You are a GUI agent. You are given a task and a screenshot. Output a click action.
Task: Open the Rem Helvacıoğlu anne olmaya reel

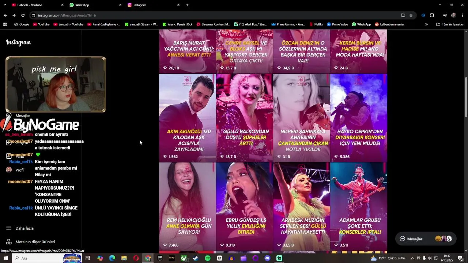click(187, 206)
